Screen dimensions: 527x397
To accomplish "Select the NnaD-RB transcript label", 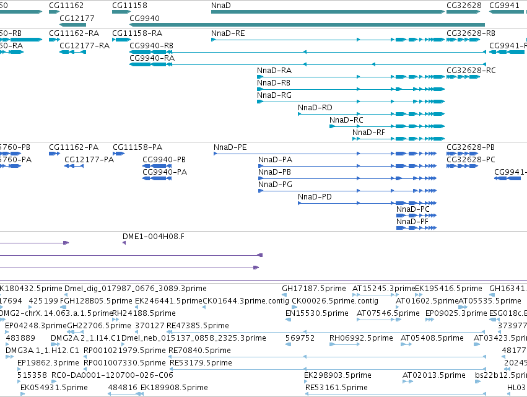I will coord(274,83).
